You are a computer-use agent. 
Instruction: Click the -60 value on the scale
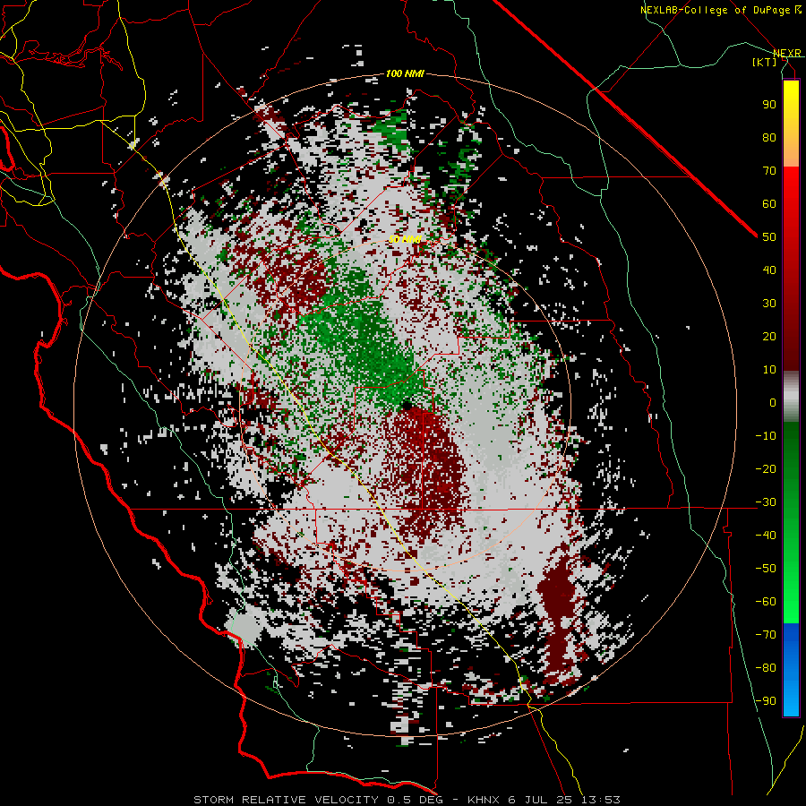coord(766,602)
